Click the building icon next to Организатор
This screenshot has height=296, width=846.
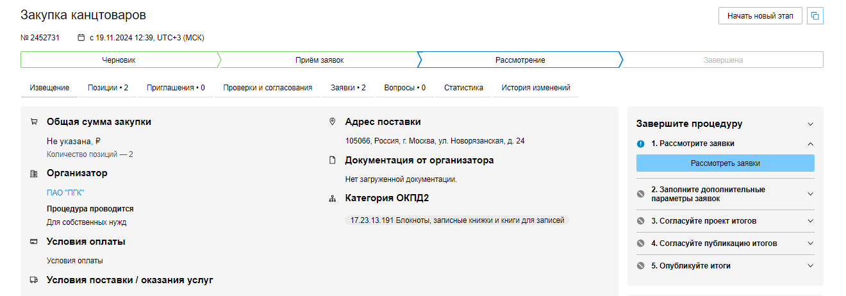(x=34, y=174)
